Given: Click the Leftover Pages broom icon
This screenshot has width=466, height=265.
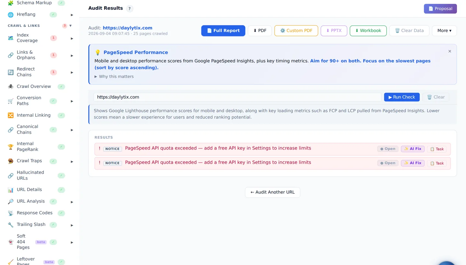Looking at the screenshot, I should pyautogui.click(x=11, y=262).
